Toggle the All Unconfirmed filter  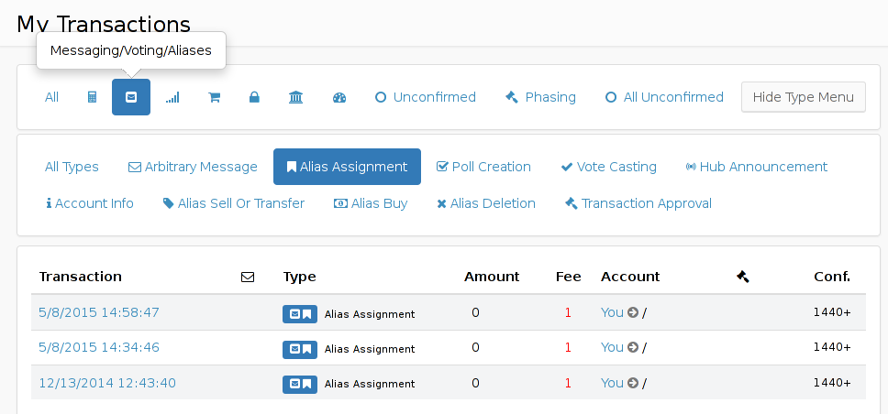click(x=664, y=97)
